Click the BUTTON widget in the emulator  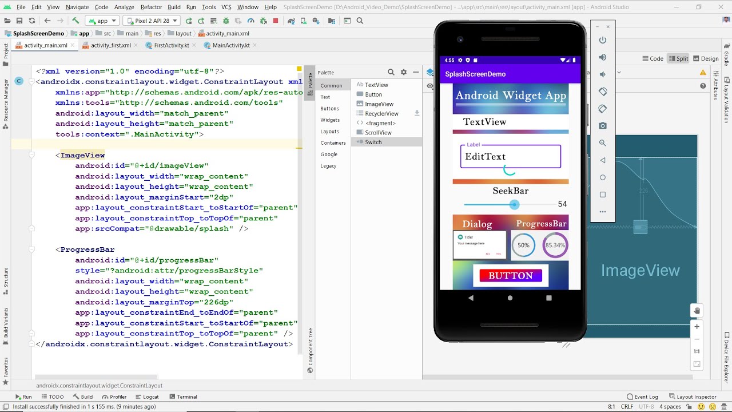point(511,276)
